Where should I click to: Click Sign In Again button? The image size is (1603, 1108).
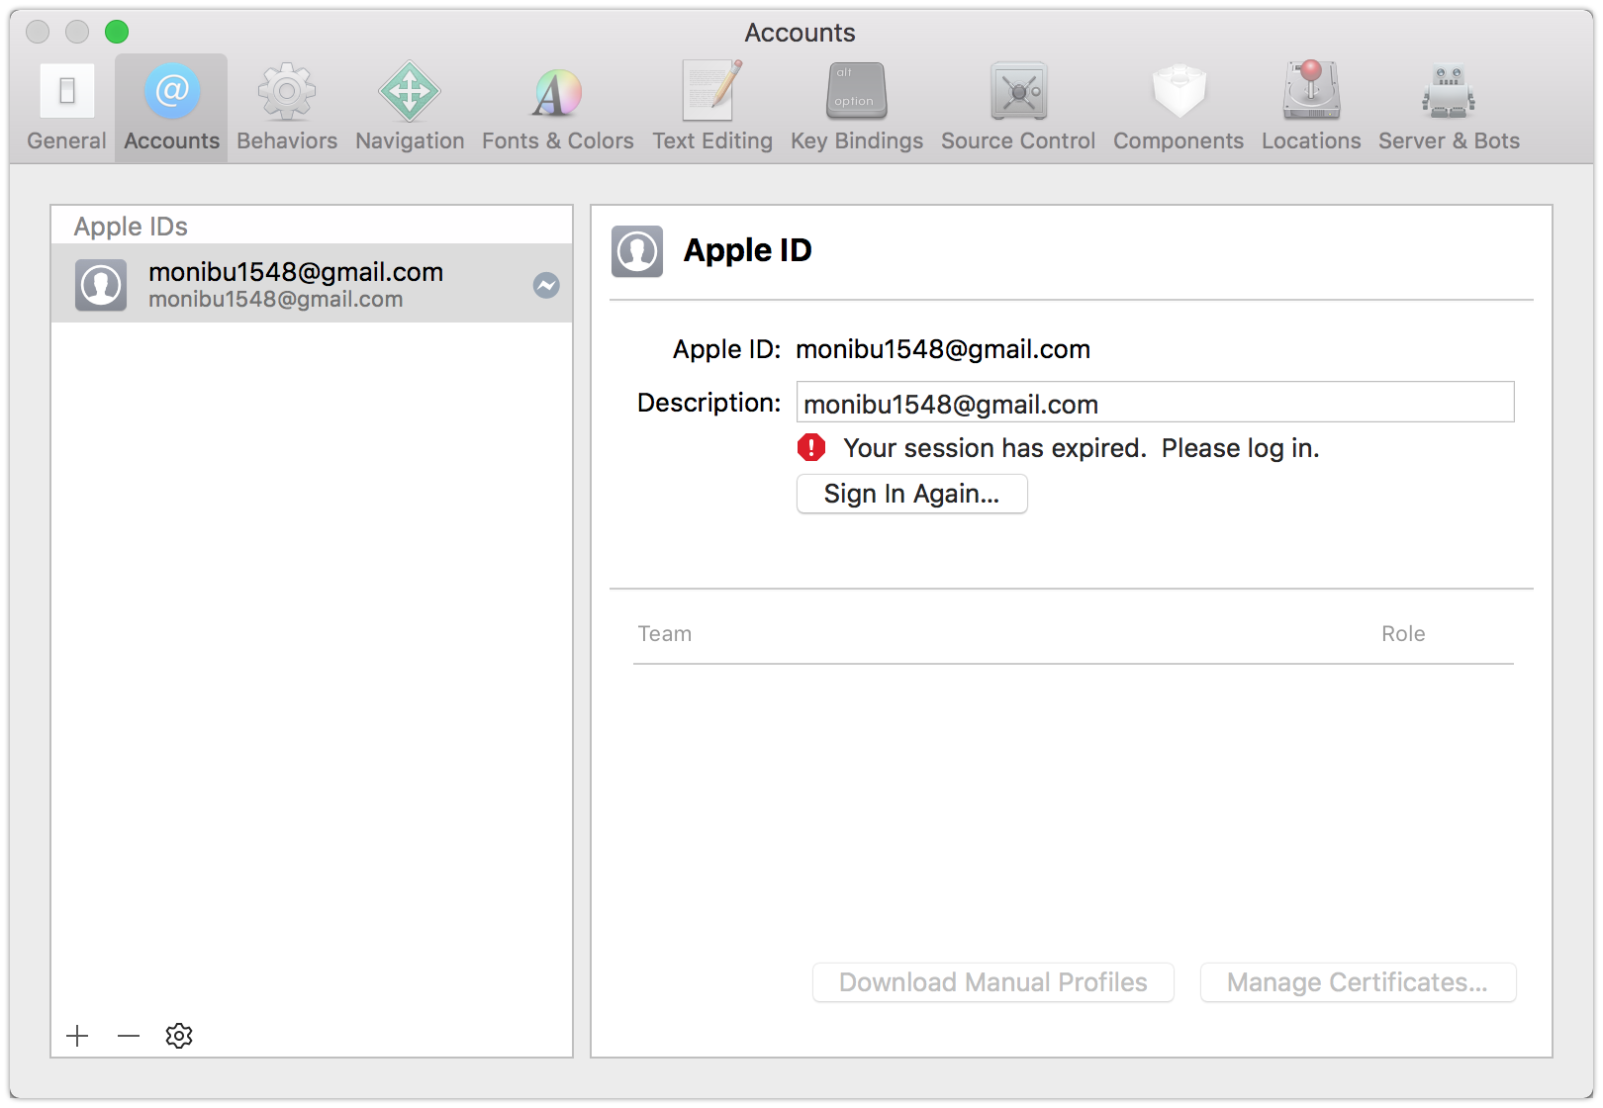912,494
